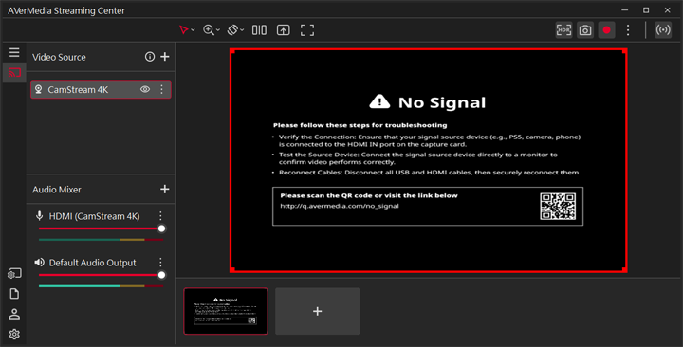Maximize the AVerMedia Streaming Center window

point(646,10)
